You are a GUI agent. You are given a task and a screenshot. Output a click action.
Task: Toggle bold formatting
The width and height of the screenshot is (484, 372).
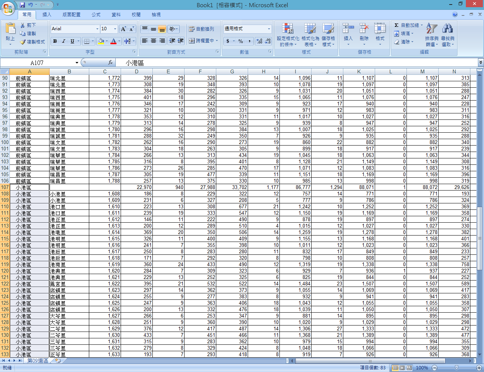coord(55,41)
